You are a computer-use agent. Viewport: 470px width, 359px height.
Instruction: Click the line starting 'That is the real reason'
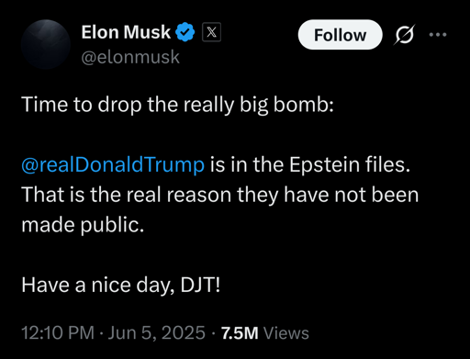220,196
